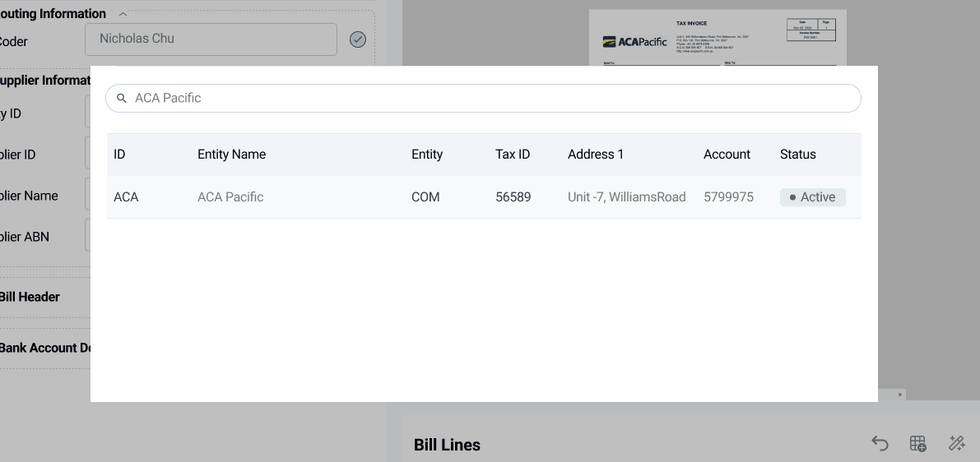Click the ACA Pacific search field

tap(483, 99)
